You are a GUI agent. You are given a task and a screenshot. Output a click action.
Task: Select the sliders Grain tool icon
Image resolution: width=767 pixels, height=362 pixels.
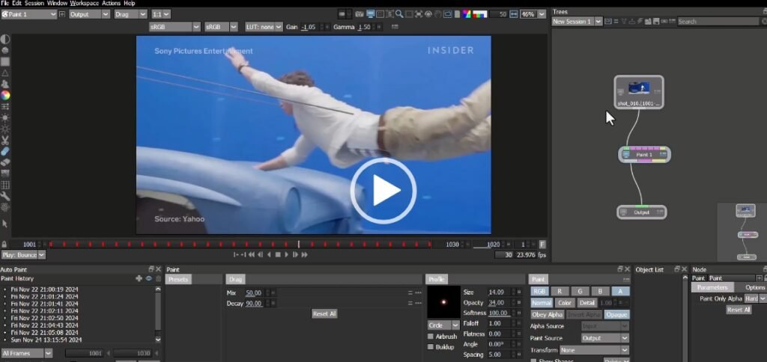pos(5,106)
